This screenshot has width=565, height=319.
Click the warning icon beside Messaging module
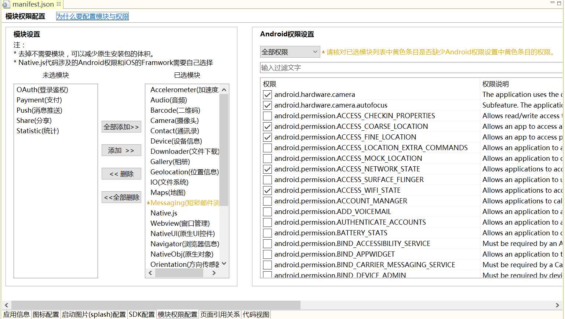(x=148, y=203)
